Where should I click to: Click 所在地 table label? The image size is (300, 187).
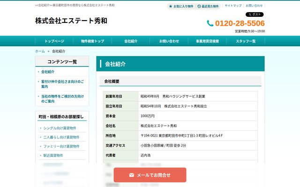111,136
